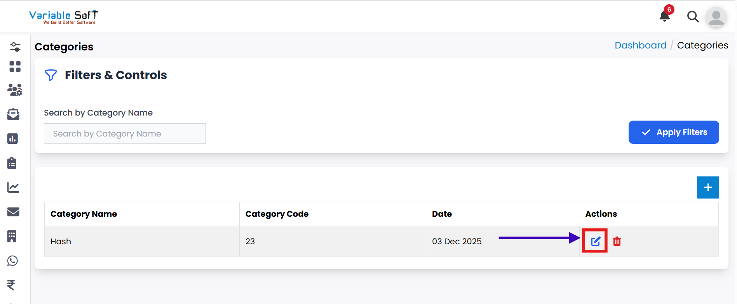This screenshot has width=737, height=304.
Task: Open the line graph sidebar icon
Action: pyautogui.click(x=13, y=187)
